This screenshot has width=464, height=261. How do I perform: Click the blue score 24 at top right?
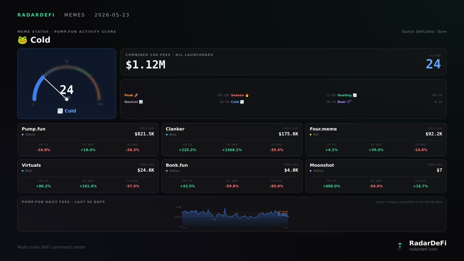(433, 64)
